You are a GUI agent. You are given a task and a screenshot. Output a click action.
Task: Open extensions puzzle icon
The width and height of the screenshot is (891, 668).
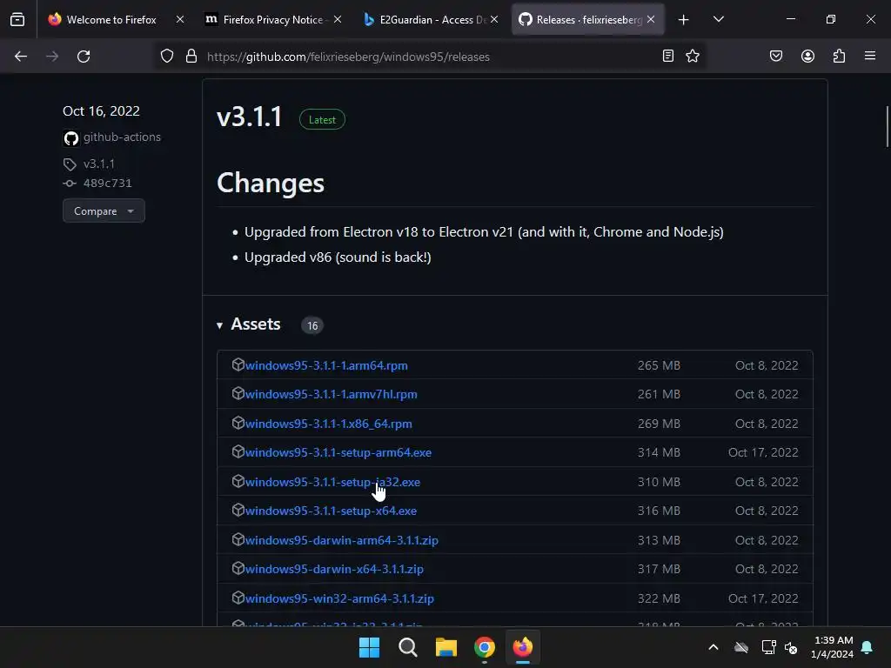pyautogui.click(x=839, y=56)
